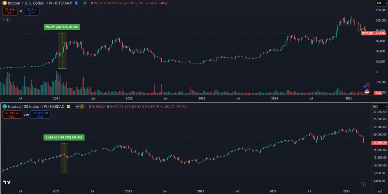Click the lightning bolt icon in Nasdaq chart

coord(364,185)
